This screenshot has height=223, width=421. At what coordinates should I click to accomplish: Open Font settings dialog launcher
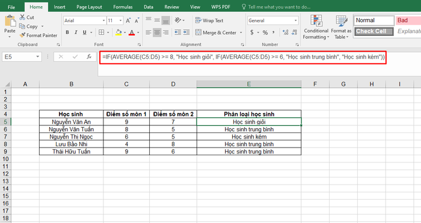point(139,45)
